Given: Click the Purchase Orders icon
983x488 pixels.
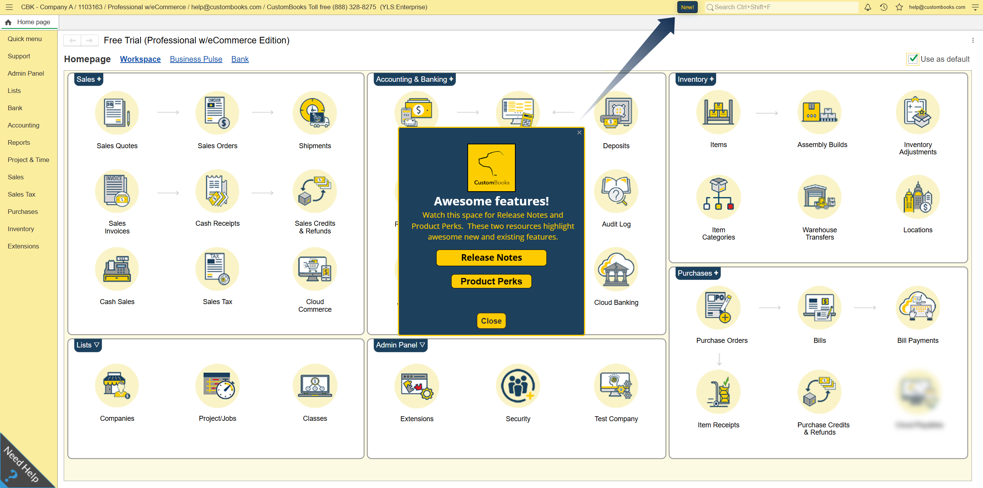Looking at the screenshot, I should pyautogui.click(x=718, y=308).
